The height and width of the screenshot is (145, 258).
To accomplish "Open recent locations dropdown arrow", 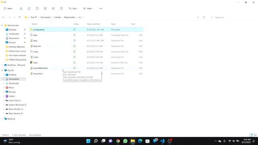I will (x=15, y=17).
